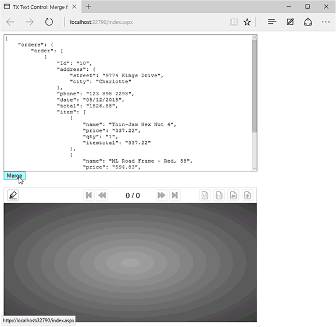The width and height of the screenshot is (336, 327).
Task: Refresh the page
Action: point(49,22)
